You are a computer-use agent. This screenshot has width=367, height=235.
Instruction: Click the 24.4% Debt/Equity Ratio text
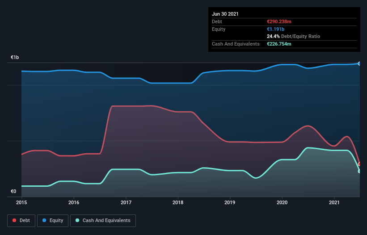tap(294, 36)
